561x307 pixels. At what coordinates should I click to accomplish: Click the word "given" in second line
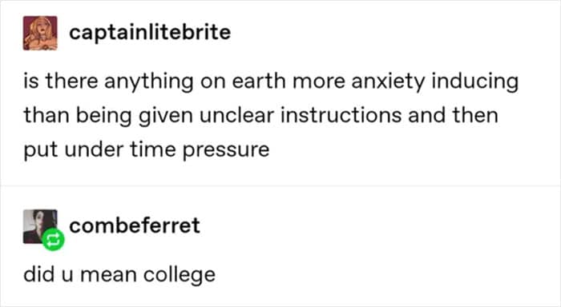point(165,116)
